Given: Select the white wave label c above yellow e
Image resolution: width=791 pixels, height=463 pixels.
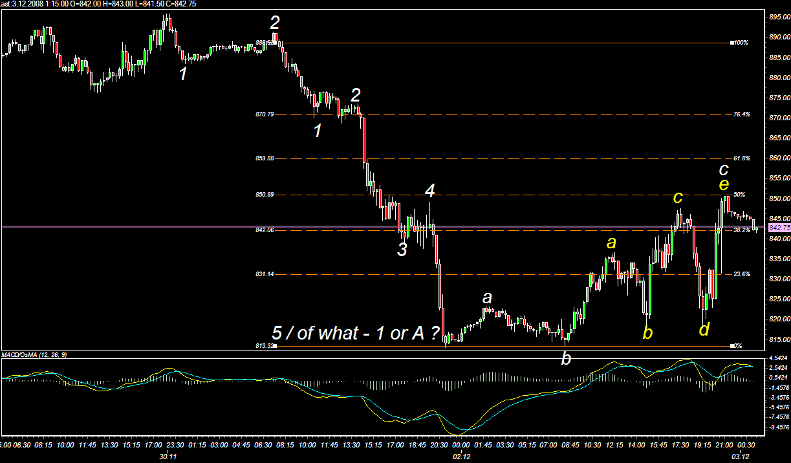Looking at the screenshot, I should point(724,169).
